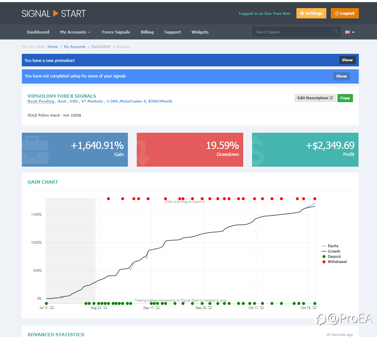Click the VipGOLDV4 breadcrumb text
This screenshot has width=377, height=337.
(x=101, y=47)
